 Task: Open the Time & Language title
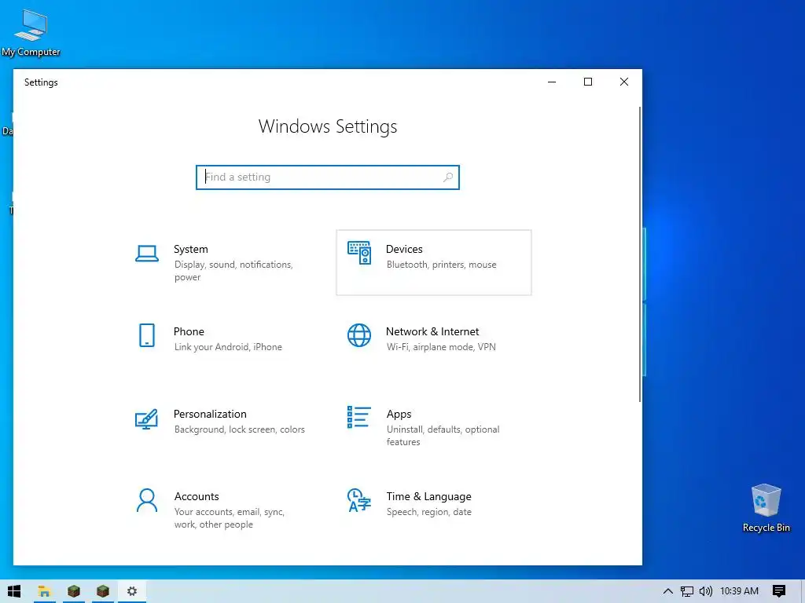click(x=428, y=497)
